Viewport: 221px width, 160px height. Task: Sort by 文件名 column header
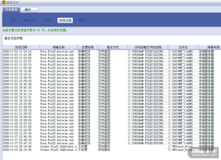[183, 47]
